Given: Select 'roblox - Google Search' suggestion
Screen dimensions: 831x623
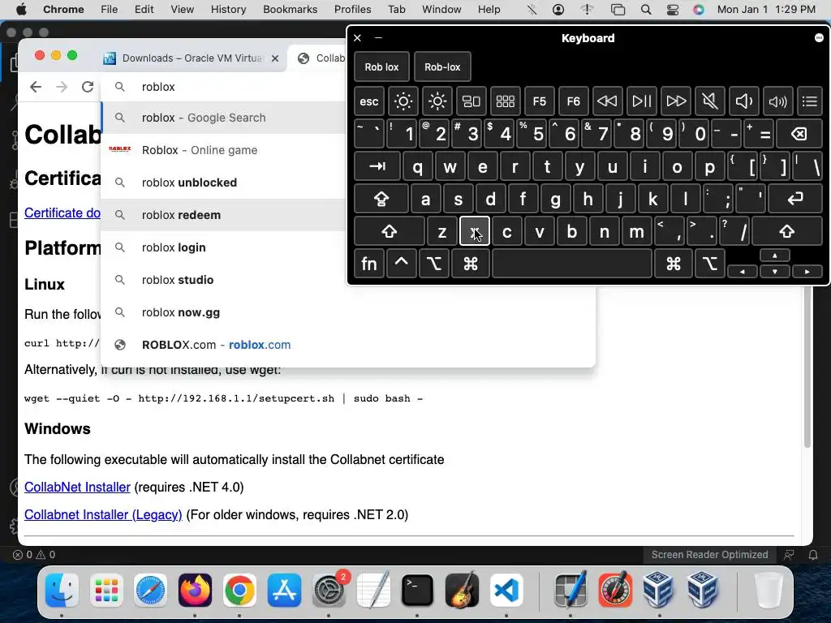Looking at the screenshot, I should (x=224, y=118).
